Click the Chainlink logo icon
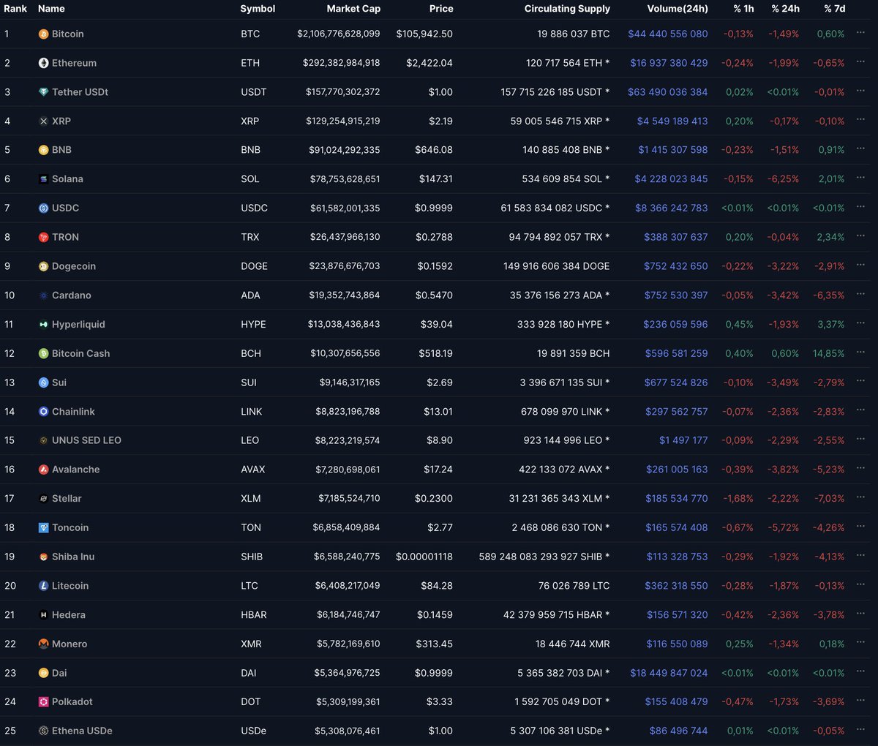Viewport: 878px width, 746px height. tap(43, 412)
